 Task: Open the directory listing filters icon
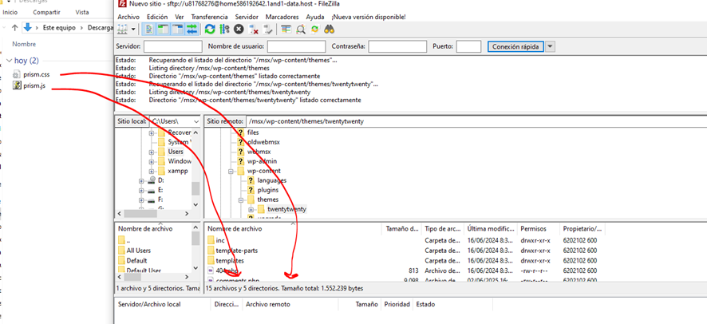(286, 30)
